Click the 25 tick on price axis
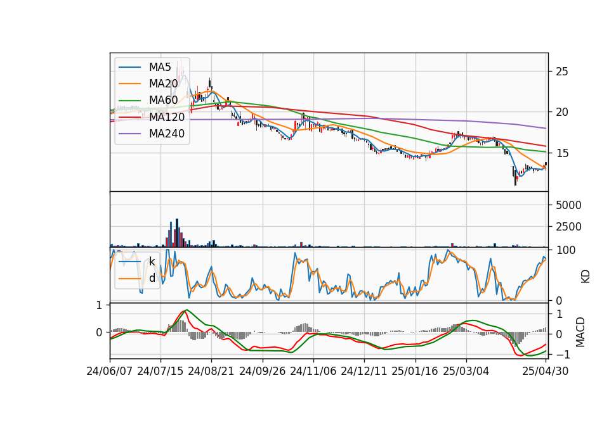Image resolution: width=609 pixels, height=437 pixels. 562,72
